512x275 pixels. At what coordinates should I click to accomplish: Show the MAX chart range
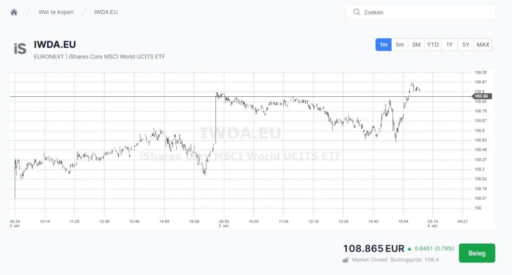click(x=483, y=45)
